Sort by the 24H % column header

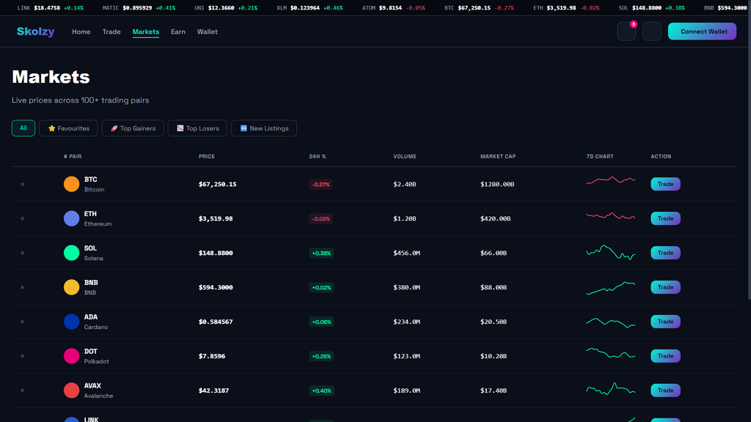coord(318,157)
